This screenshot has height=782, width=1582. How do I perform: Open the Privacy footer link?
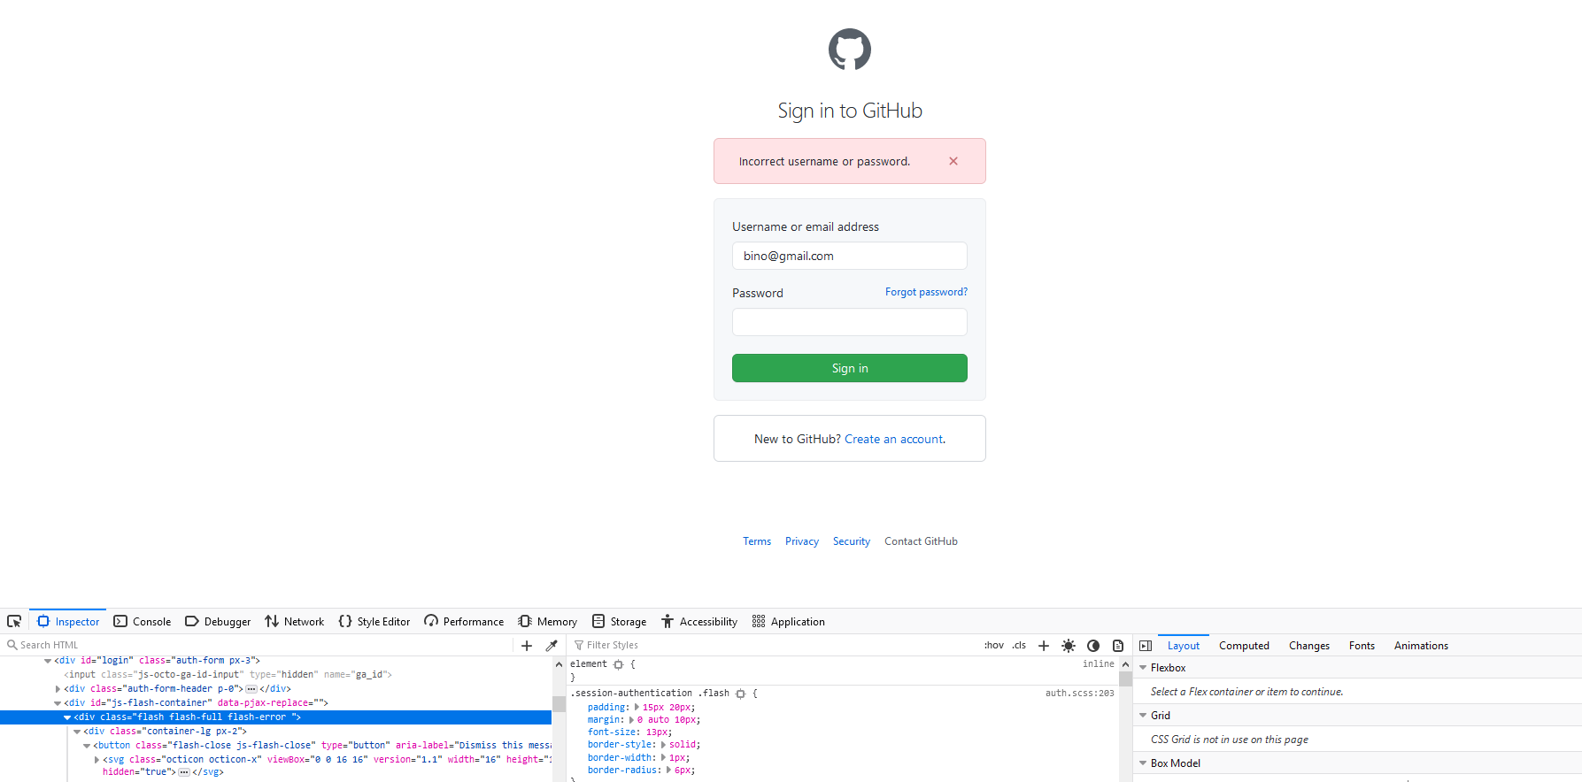point(802,541)
